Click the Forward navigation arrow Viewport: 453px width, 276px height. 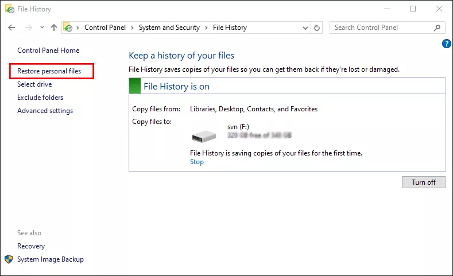(x=28, y=28)
